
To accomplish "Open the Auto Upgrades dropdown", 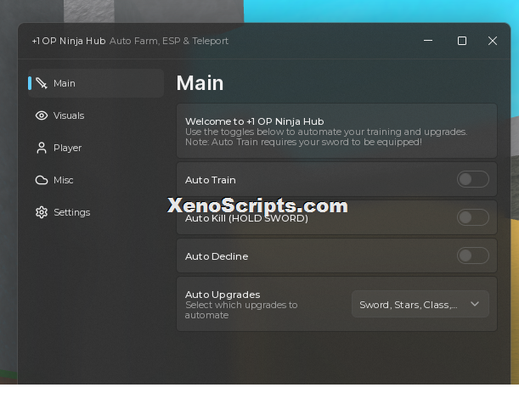I will [420, 304].
